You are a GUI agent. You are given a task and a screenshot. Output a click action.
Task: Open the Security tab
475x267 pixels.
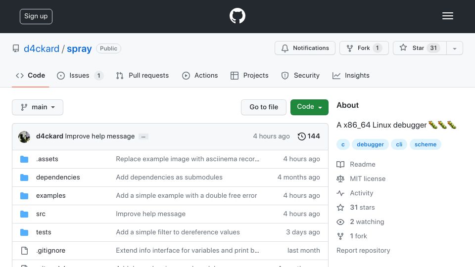[300, 75]
